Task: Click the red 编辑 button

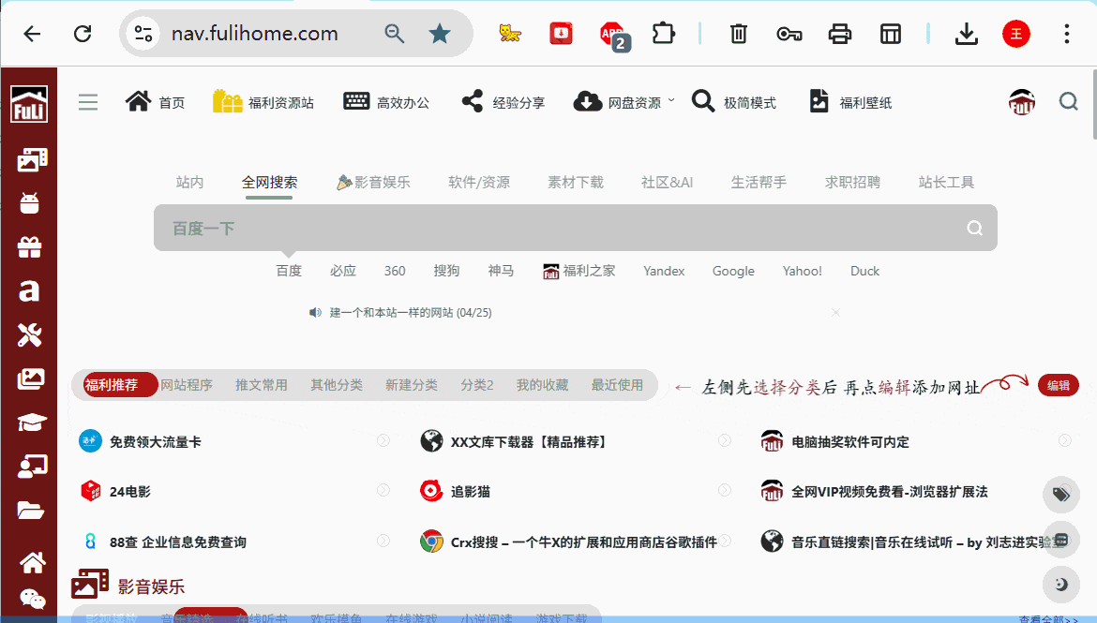Action: [1058, 385]
